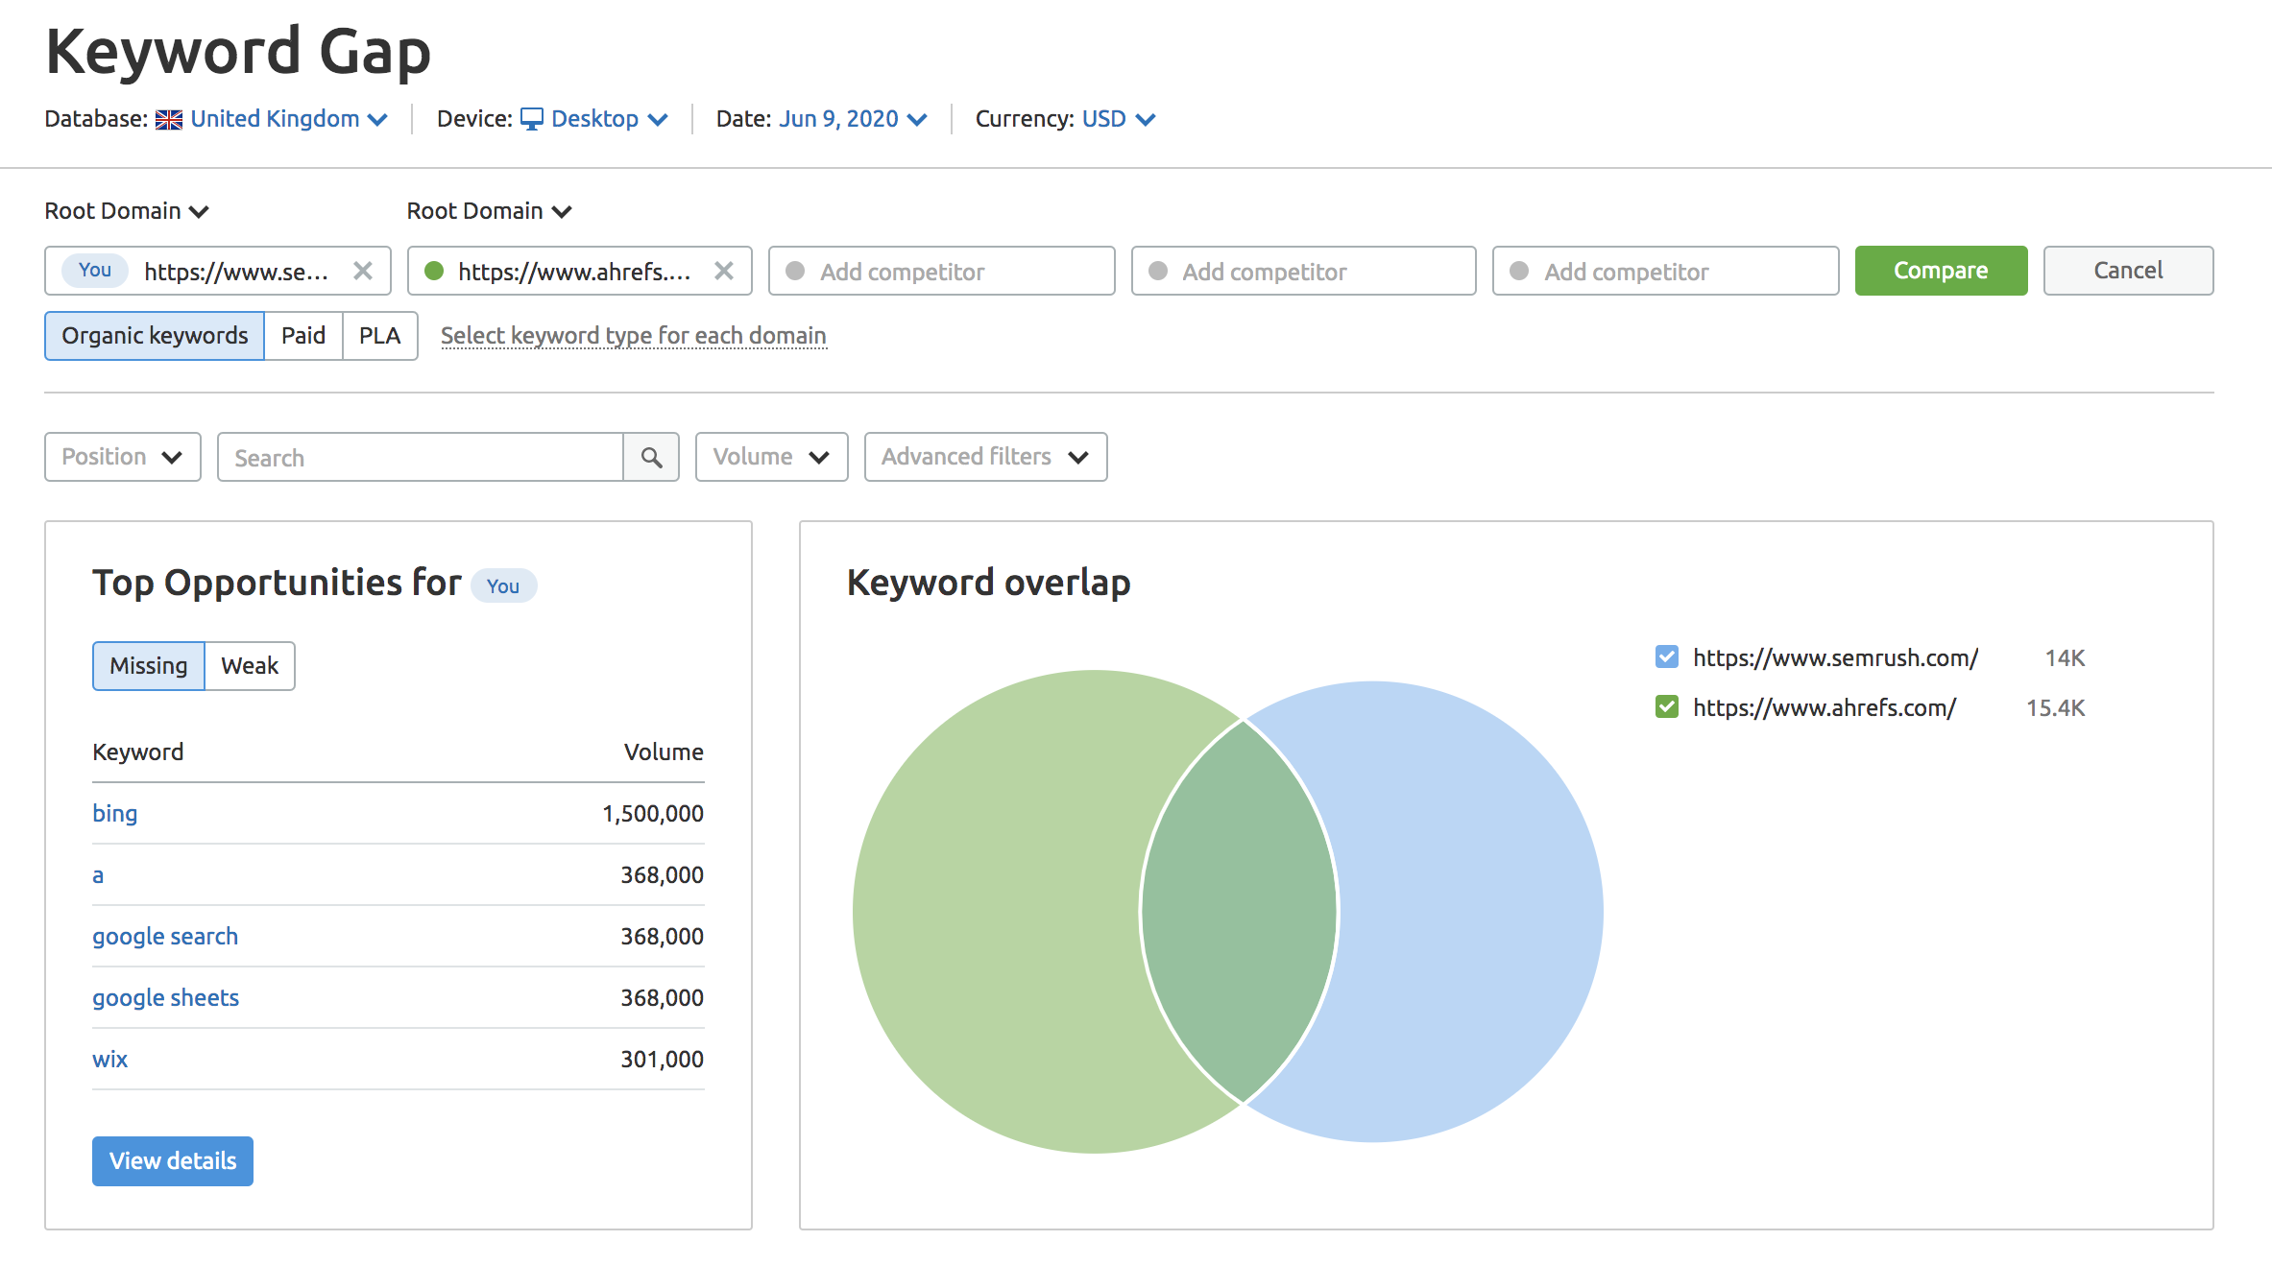Expand the second Root Domain dropdown
This screenshot has height=1265, width=2272.
tap(489, 211)
